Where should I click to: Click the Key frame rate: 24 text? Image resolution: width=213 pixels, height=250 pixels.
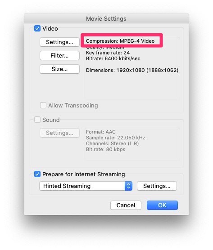pyautogui.click(x=108, y=53)
